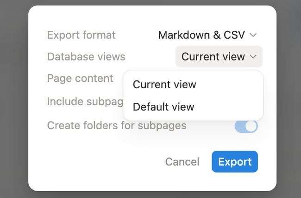Click the Export format label
The image size is (301, 198).
click(81, 35)
